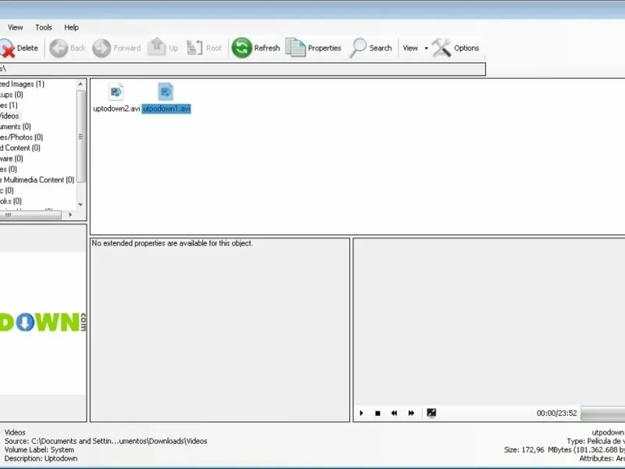Click the address path field
Screen dimensions: 625x469
tap(242, 69)
